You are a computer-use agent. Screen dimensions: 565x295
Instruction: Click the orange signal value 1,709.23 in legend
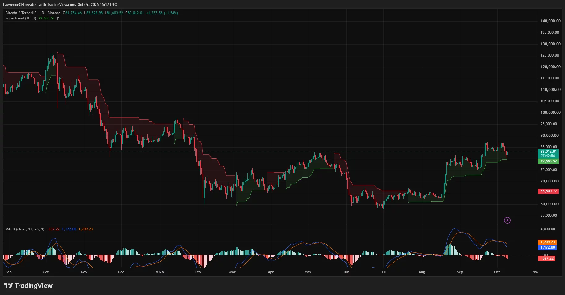click(86, 229)
